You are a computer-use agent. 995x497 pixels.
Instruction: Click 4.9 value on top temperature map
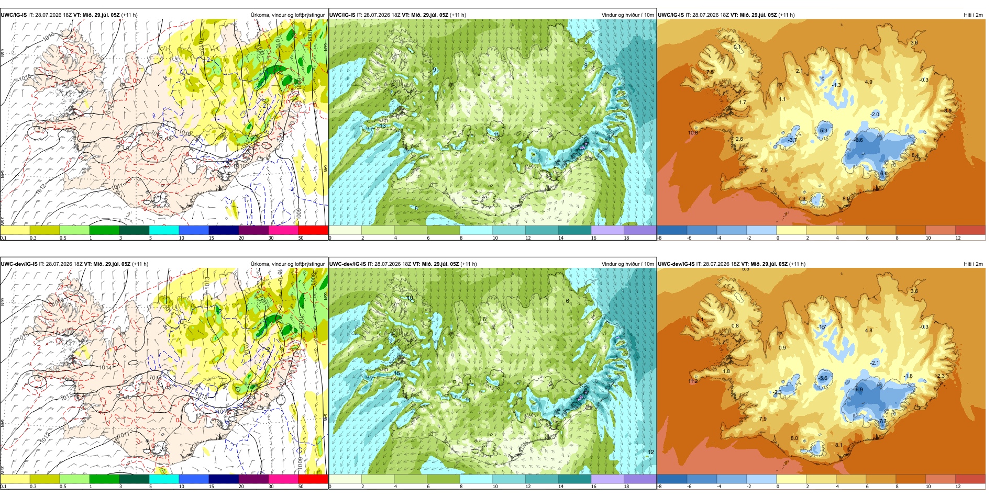click(868, 82)
